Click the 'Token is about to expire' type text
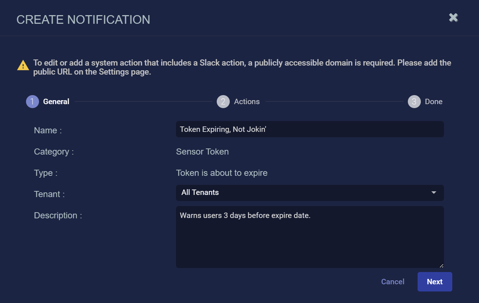The width and height of the screenshot is (479, 303). click(x=221, y=173)
